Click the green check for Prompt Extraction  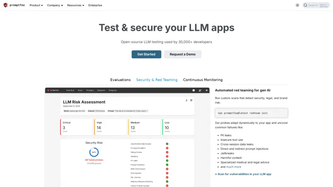[x=167, y=165]
